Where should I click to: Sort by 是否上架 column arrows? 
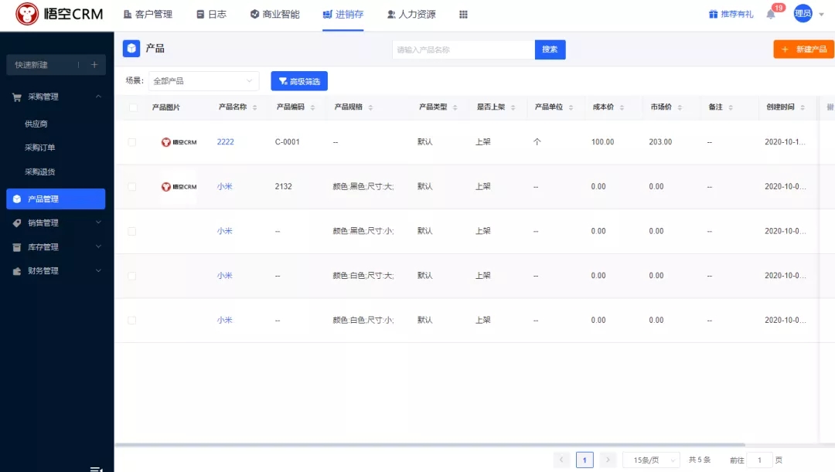tap(513, 107)
